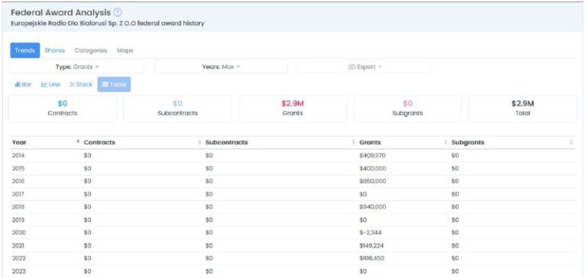This screenshot has height=278, width=587.
Task: Sort the Contracts column
Action: (x=199, y=143)
